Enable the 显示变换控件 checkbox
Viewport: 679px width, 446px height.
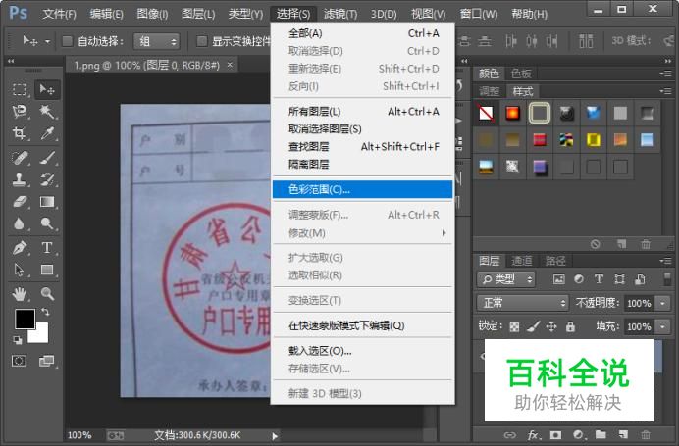(201, 41)
